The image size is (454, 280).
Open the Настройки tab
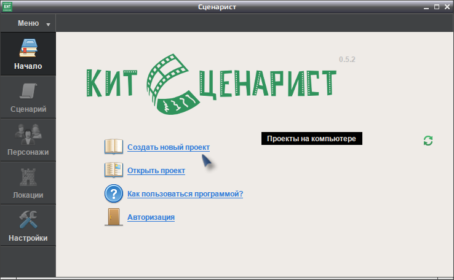(28, 226)
